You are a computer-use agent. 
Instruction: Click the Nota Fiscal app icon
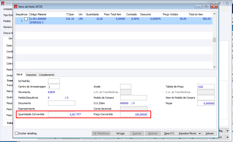(x=3, y=3)
